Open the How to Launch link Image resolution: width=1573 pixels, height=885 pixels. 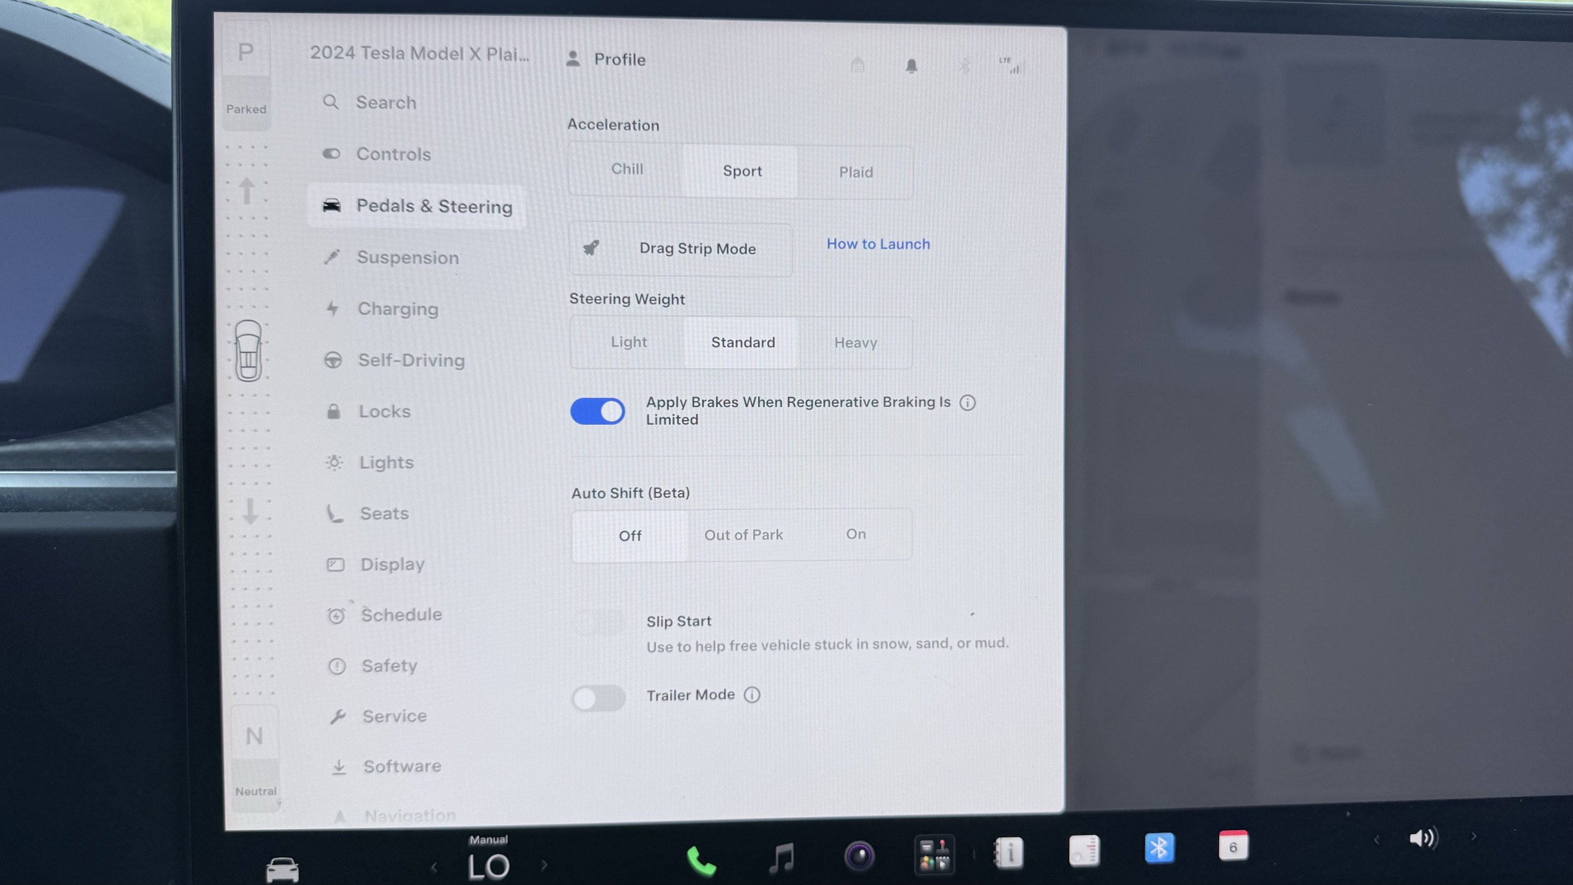tap(878, 244)
